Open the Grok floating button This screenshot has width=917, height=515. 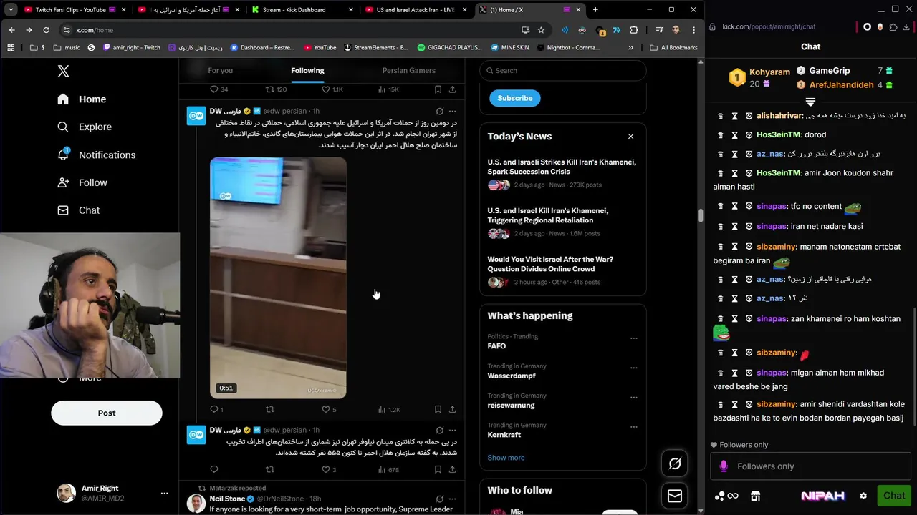click(x=675, y=463)
